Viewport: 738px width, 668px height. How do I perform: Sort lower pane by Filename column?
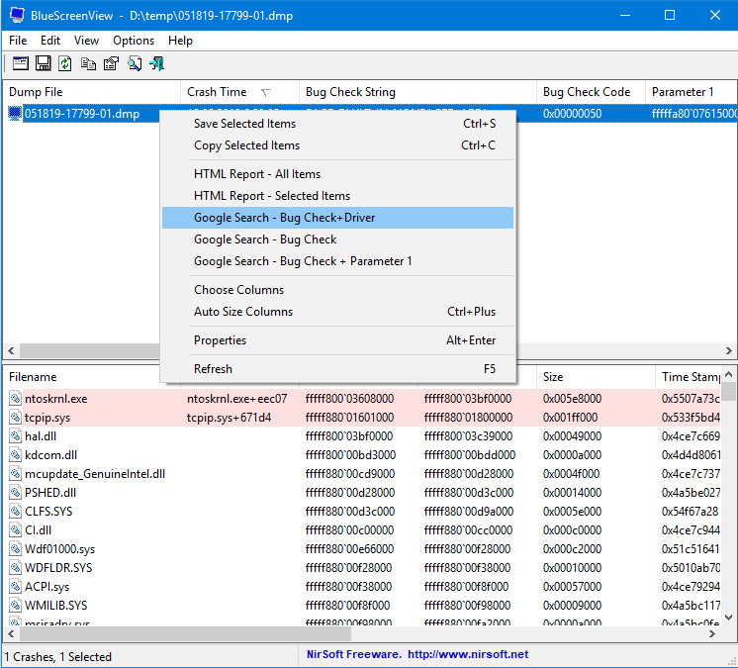click(x=34, y=377)
